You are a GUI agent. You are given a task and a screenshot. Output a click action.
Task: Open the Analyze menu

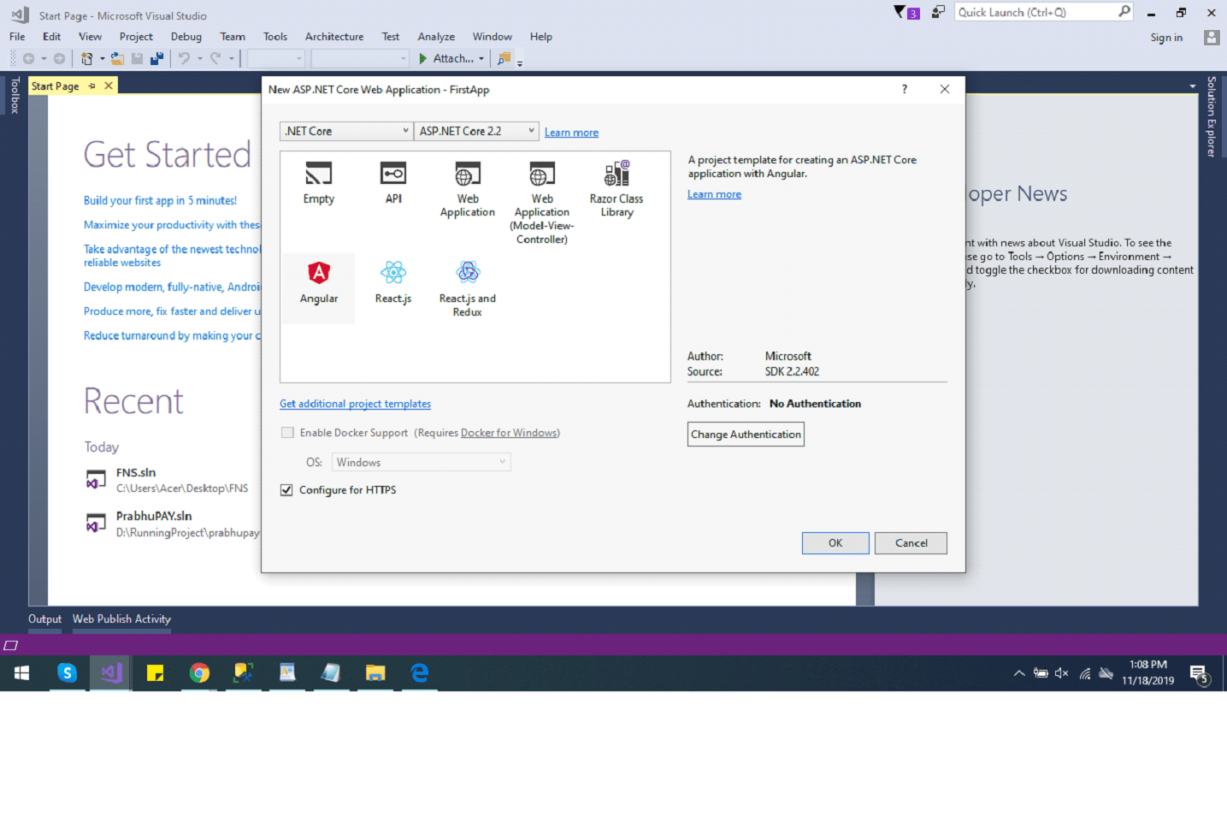click(436, 37)
